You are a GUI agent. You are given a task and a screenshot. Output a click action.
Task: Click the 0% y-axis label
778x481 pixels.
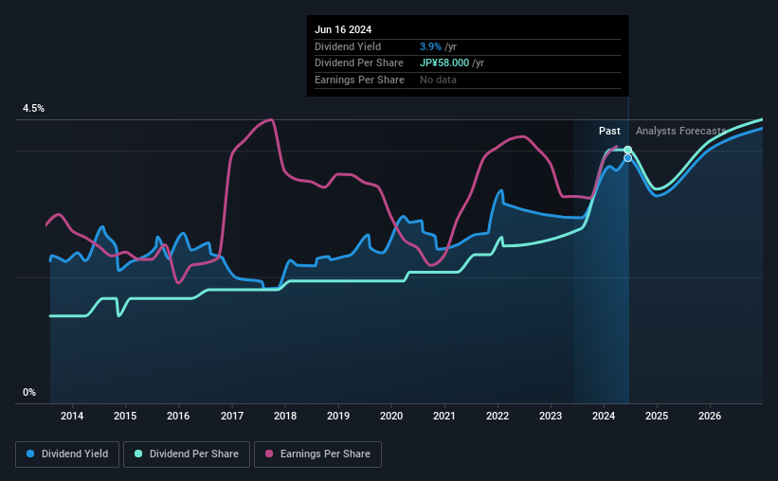[29, 392]
